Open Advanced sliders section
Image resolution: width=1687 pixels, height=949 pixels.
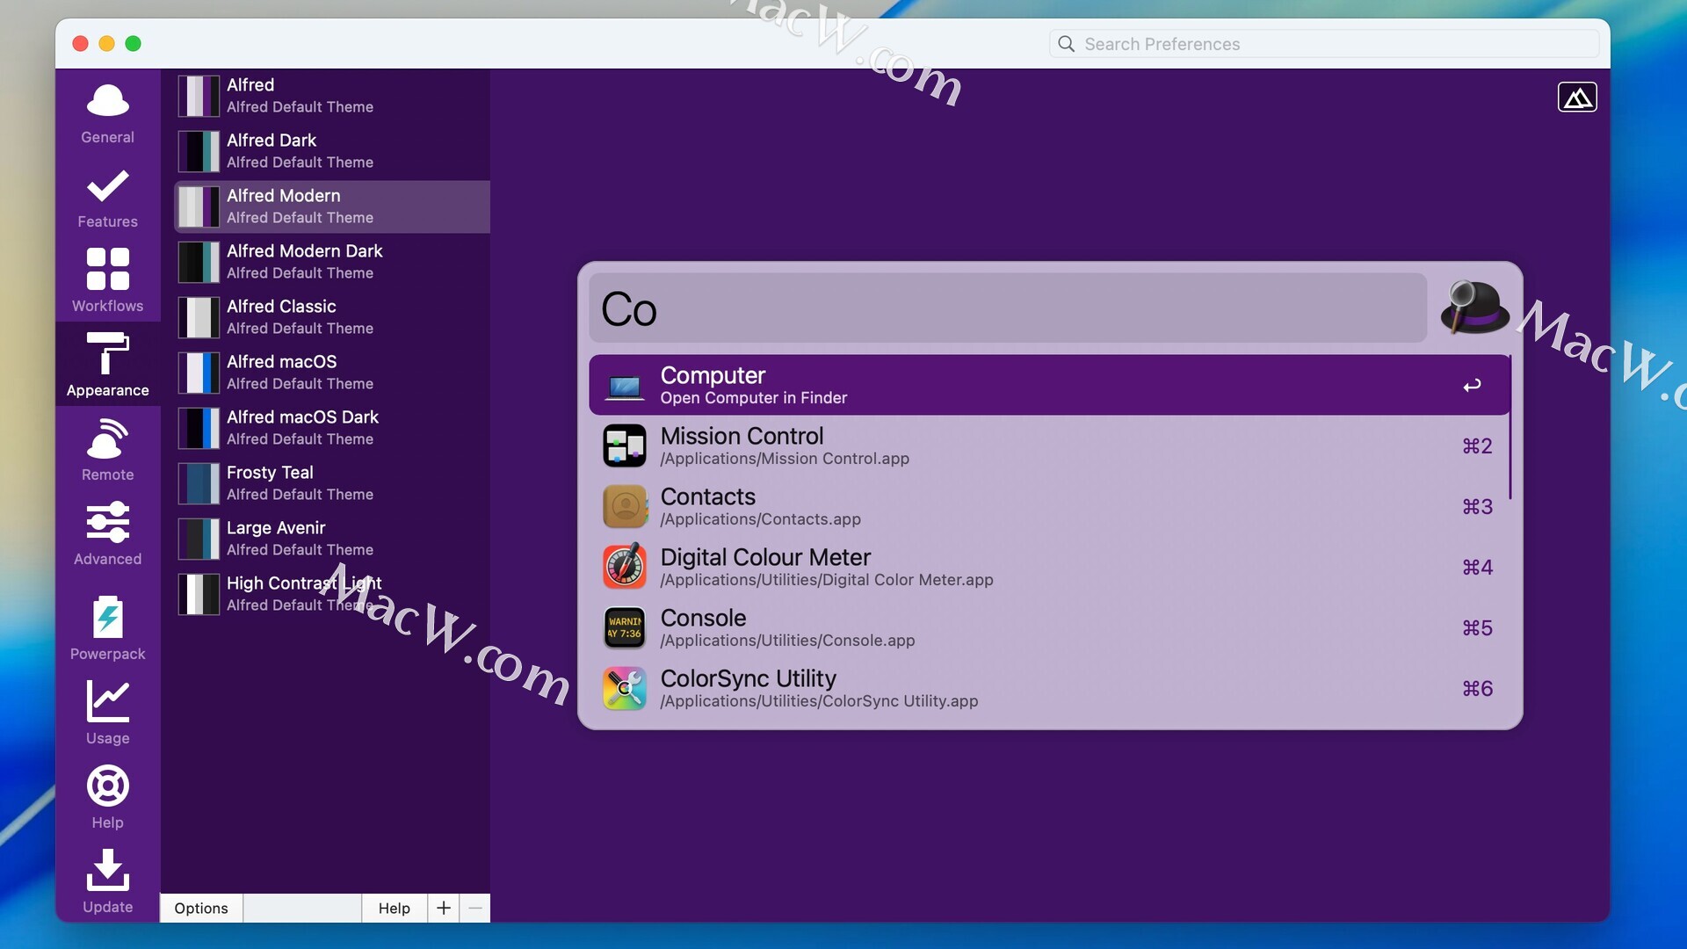[x=107, y=533]
